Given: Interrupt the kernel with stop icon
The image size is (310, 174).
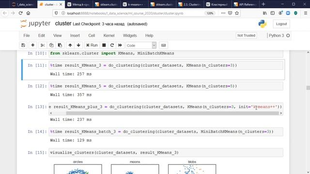Looking at the screenshot, I should [104, 45].
